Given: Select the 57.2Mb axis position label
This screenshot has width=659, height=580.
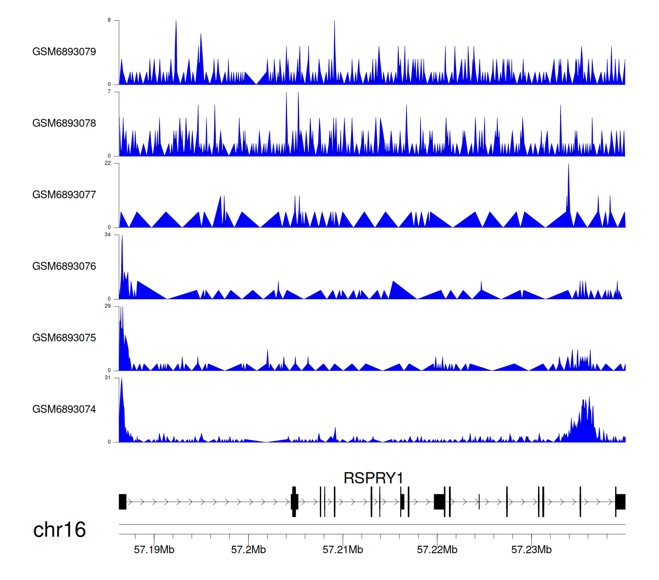Looking at the screenshot, I should coord(249,550).
